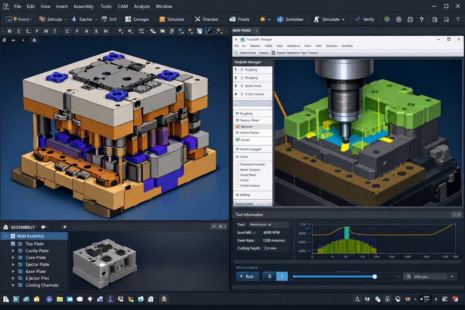Click the red flag icon in system tray

pos(455,299)
